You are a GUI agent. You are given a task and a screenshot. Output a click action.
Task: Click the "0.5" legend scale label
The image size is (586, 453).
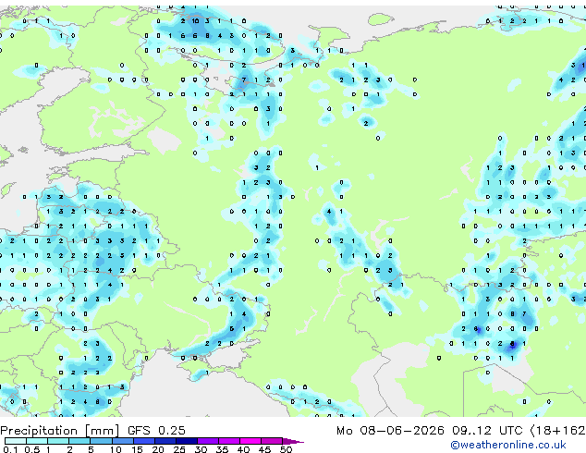click(x=31, y=449)
